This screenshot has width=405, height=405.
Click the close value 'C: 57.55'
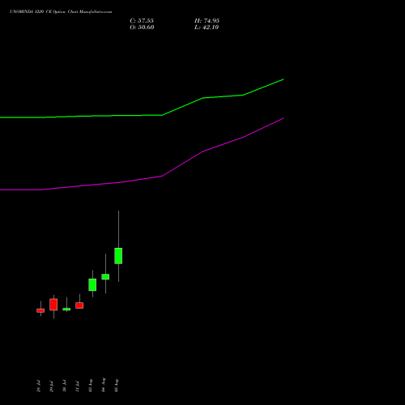pyautogui.click(x=142, y=21)
